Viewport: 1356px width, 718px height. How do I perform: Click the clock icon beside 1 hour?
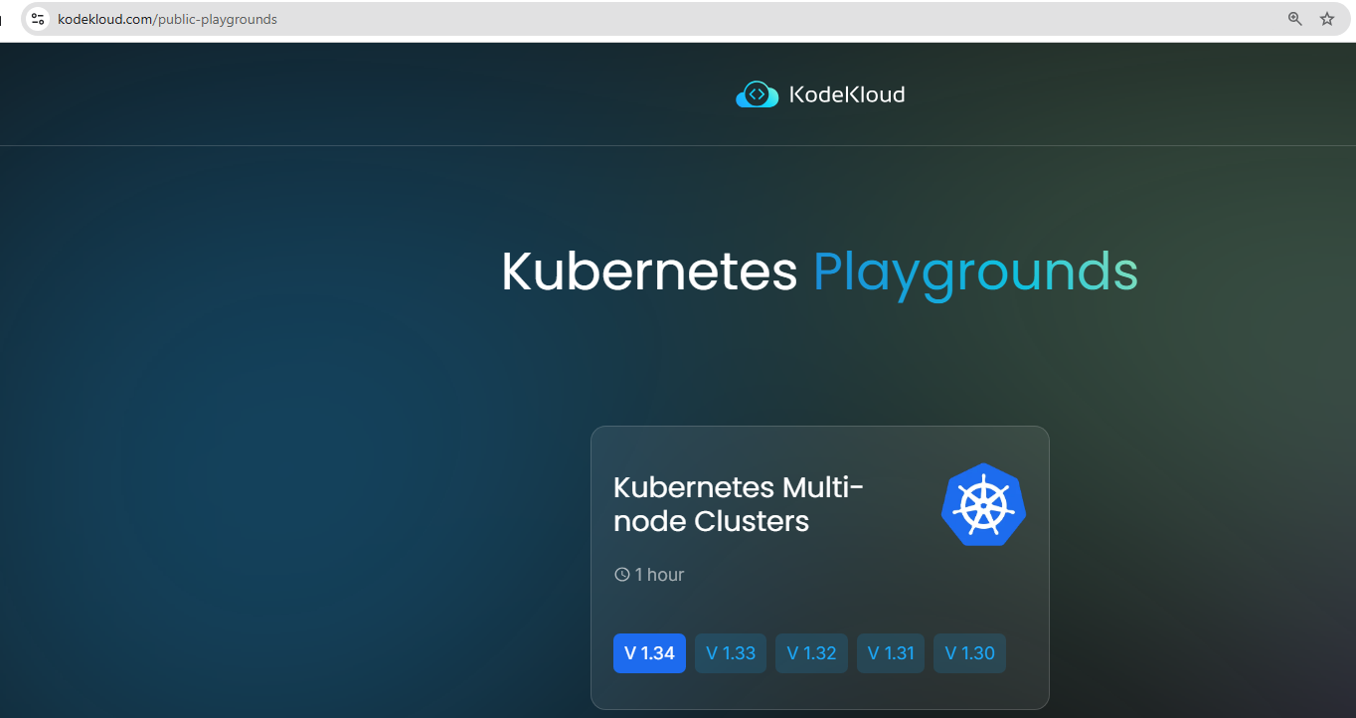click(622, 575)
